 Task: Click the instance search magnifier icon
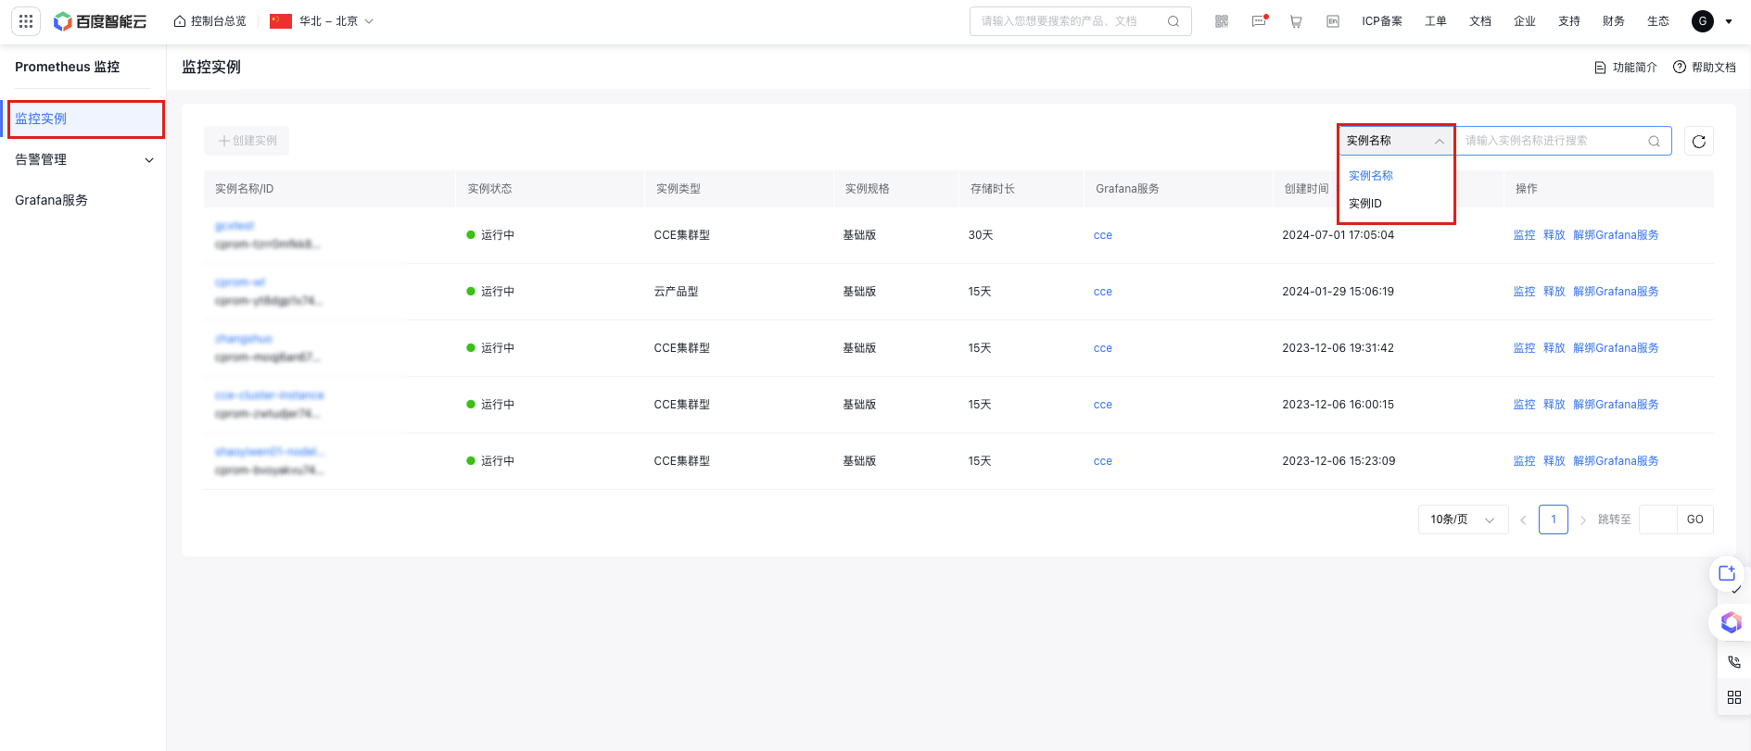click(1654, 141)
